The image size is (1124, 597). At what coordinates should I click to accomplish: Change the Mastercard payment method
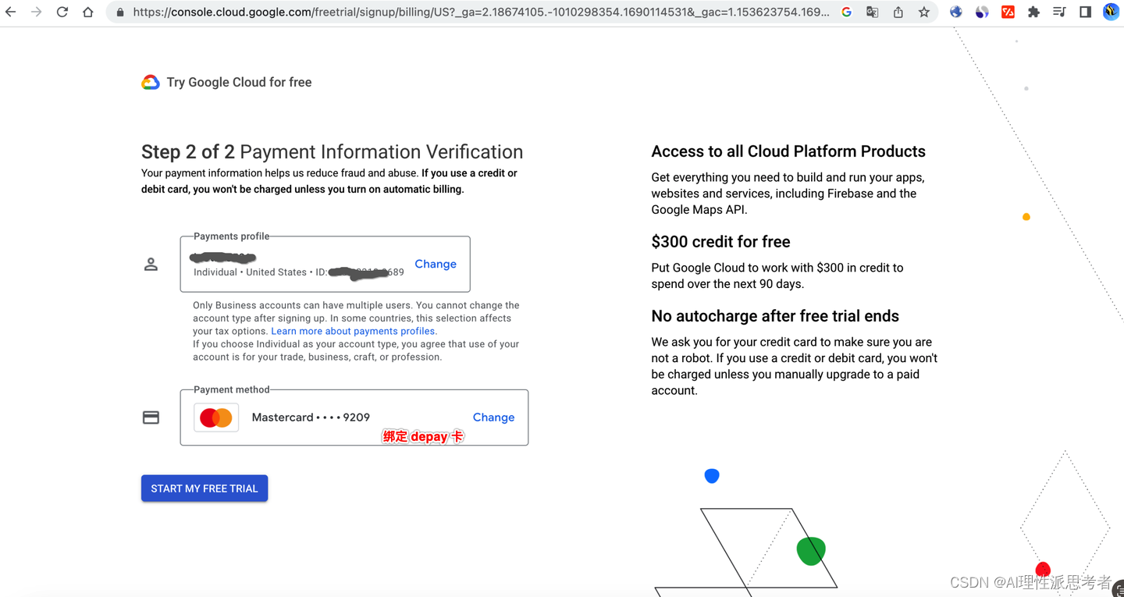[x=493, y=418]
